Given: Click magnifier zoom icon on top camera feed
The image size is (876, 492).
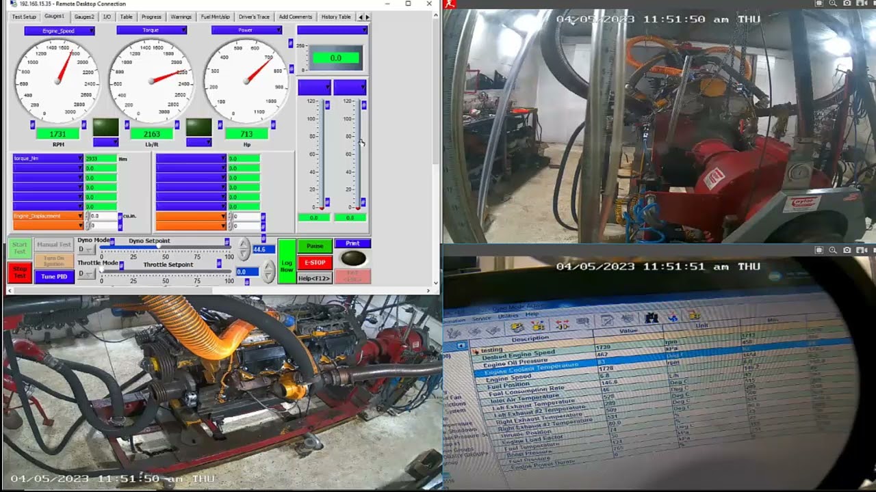Looking at the screenshot, I should click(x=833, y=3).
